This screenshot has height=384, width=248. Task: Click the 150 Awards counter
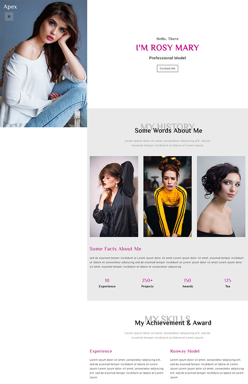click(187, 283)
